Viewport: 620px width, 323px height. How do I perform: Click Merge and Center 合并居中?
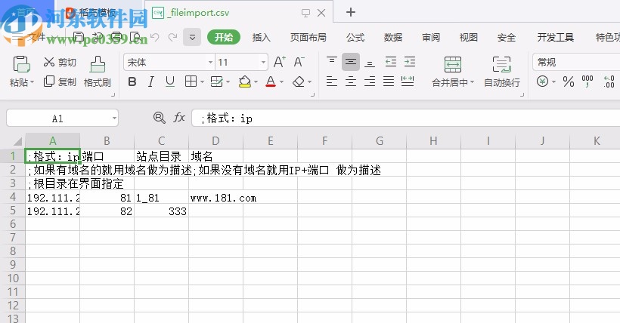click(453, 72)
